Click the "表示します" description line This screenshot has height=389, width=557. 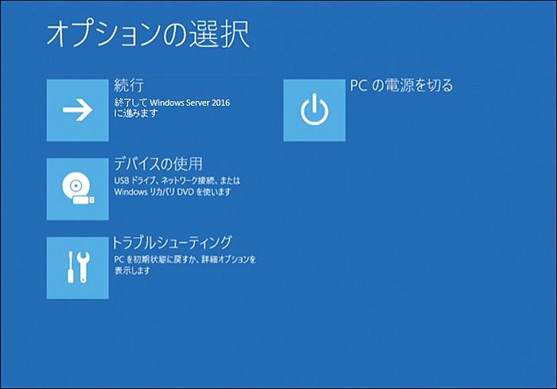[132, 270]
